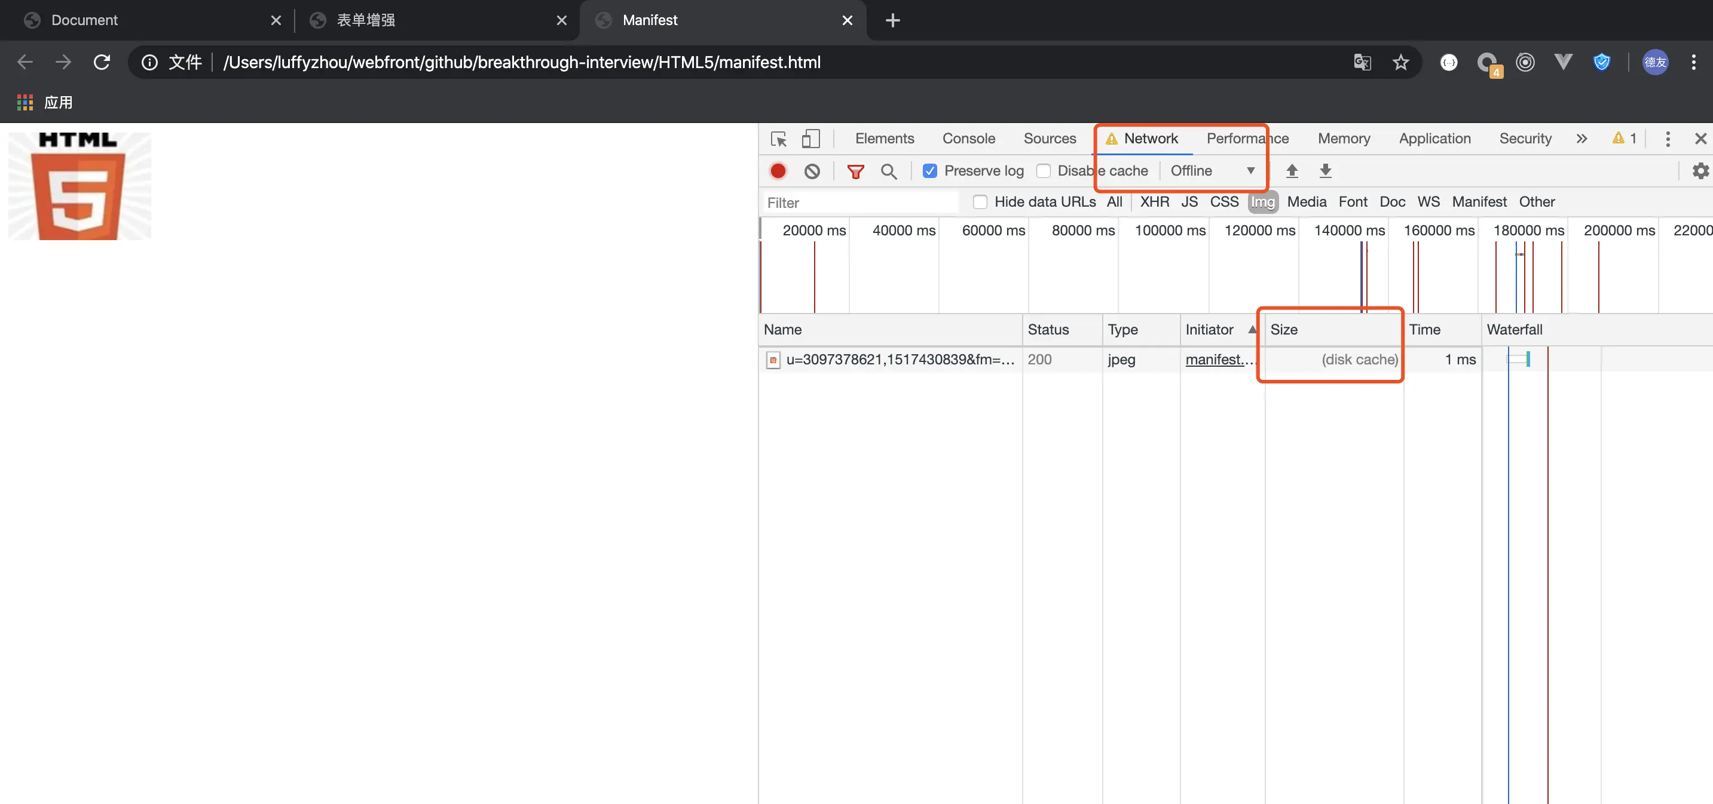Open network settings gear icon
This screenshot has width=1713, height=804.
click(x=1700, y=171)
